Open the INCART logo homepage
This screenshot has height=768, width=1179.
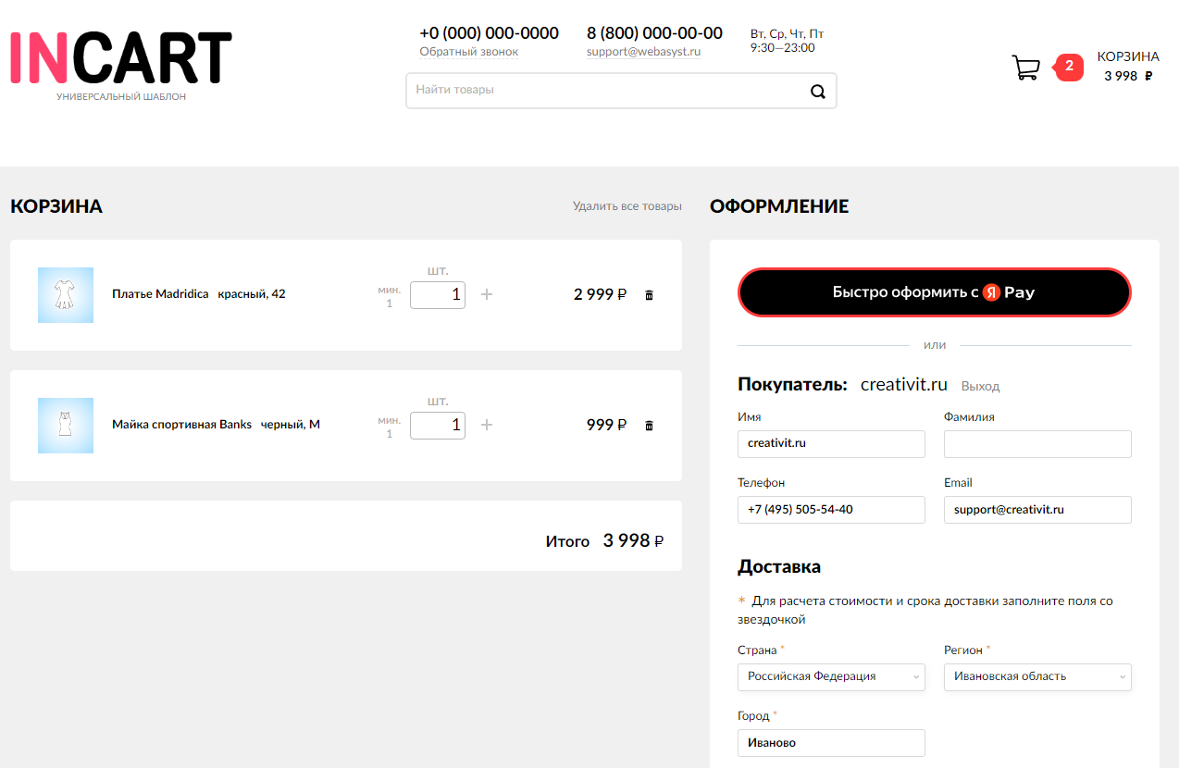coord(120,60)
